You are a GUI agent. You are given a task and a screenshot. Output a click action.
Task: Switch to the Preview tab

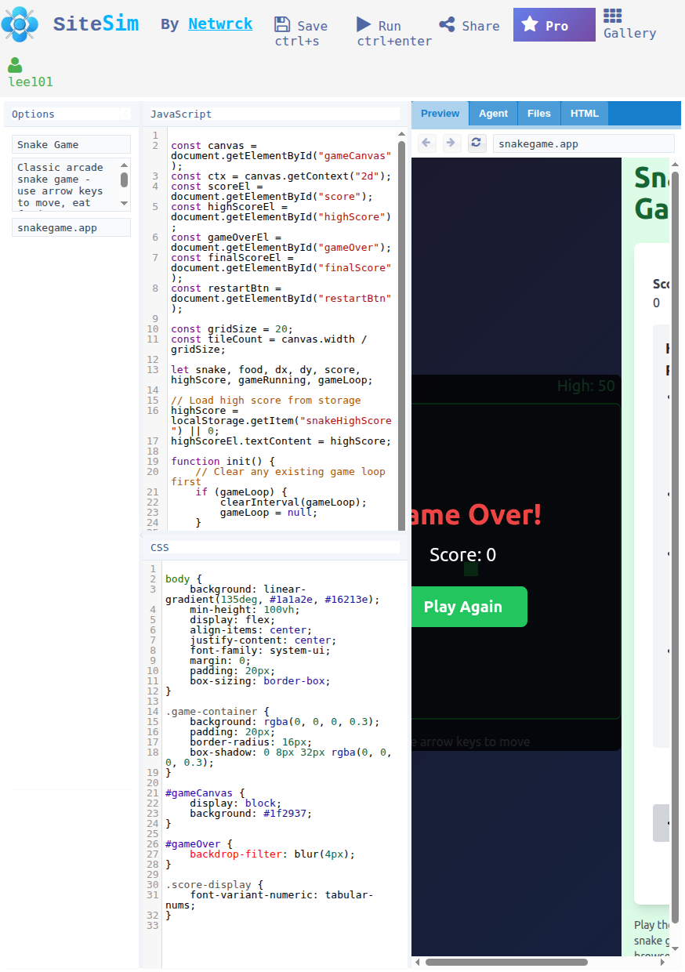tap(440, 114)
